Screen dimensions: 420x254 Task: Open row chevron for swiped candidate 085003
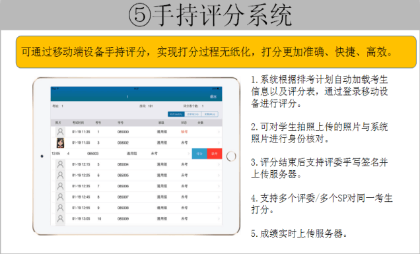189,154
